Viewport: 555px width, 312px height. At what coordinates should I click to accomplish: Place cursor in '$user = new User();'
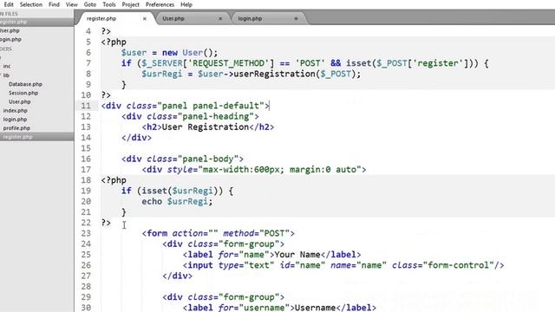pyautogui.click(x=170, y=53)
